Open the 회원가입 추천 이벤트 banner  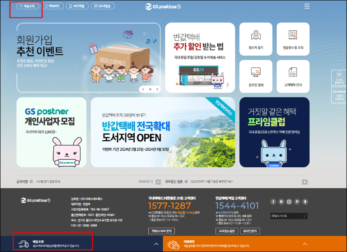tap(88, 58)
